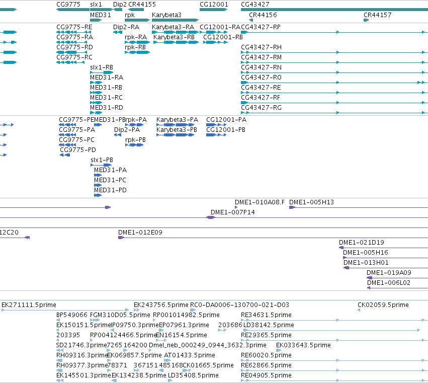428x383 pixels.
Task: Select clone DME1-012E09
Action: 273,238
